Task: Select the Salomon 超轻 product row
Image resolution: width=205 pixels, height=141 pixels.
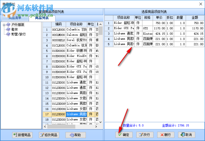Action: pyautogui.click(x=71, y=35)
